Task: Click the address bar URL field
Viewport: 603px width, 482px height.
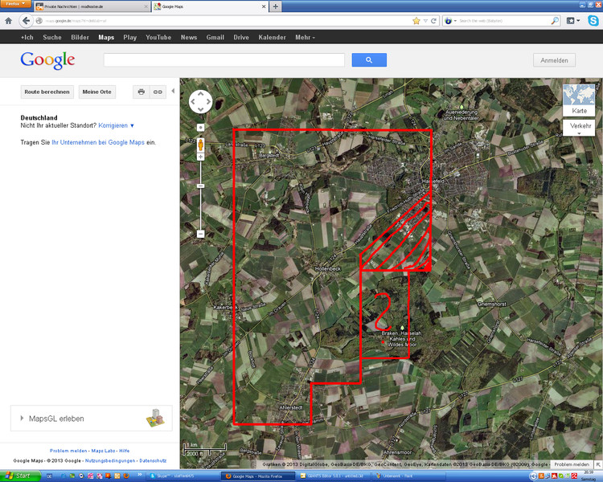Action: coord(227,21)
